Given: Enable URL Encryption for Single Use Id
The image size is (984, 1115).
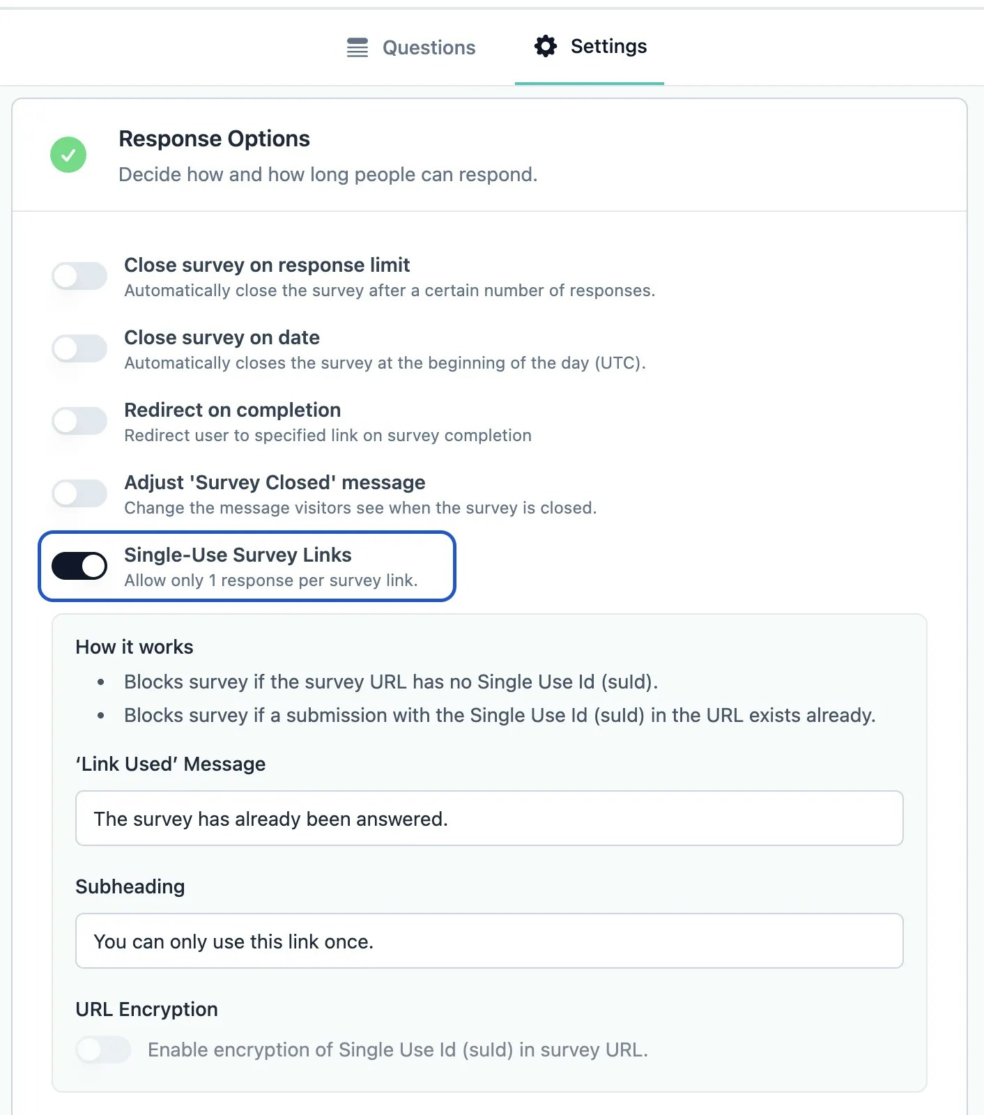Looking at the screenshot, I should (x=103, y=1049).
